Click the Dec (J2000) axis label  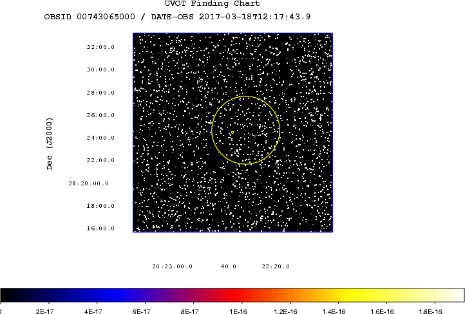[49, 143]
